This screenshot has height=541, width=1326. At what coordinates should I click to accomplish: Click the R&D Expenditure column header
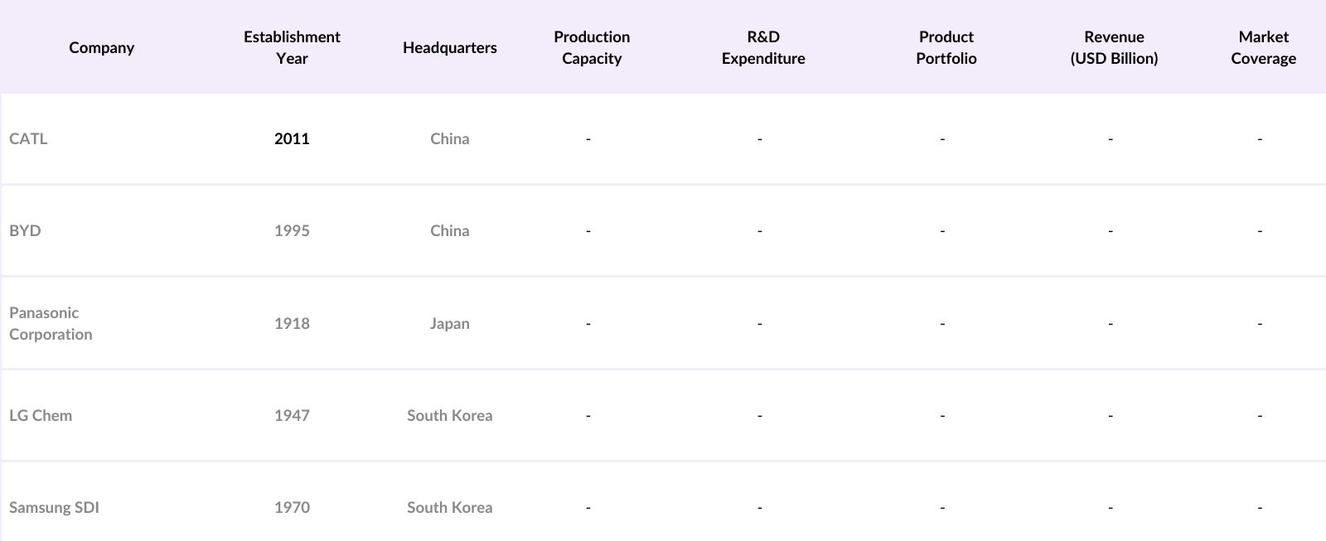762,47
